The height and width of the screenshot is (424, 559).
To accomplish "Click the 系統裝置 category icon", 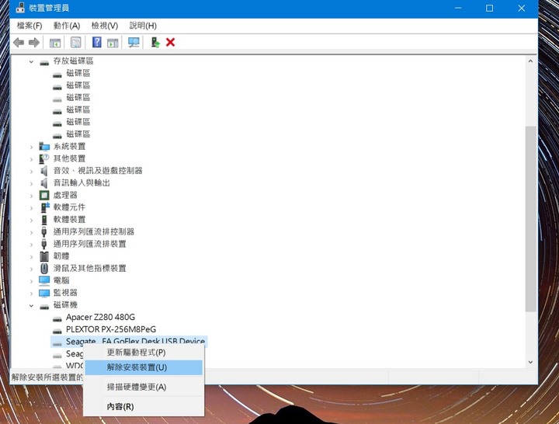I will [x=44, y=146].
